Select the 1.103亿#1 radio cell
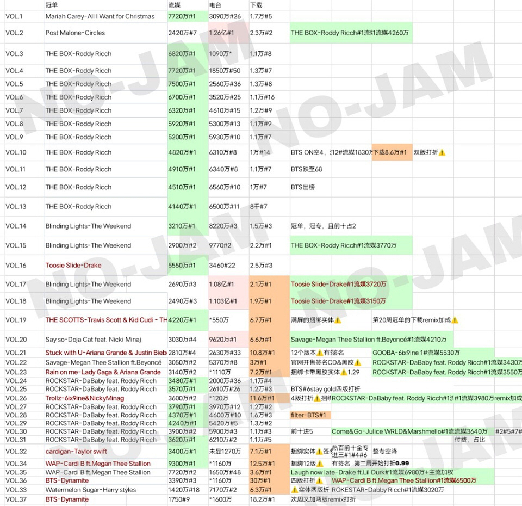Viewport: 522px width, 506px height. click(229, 301)
